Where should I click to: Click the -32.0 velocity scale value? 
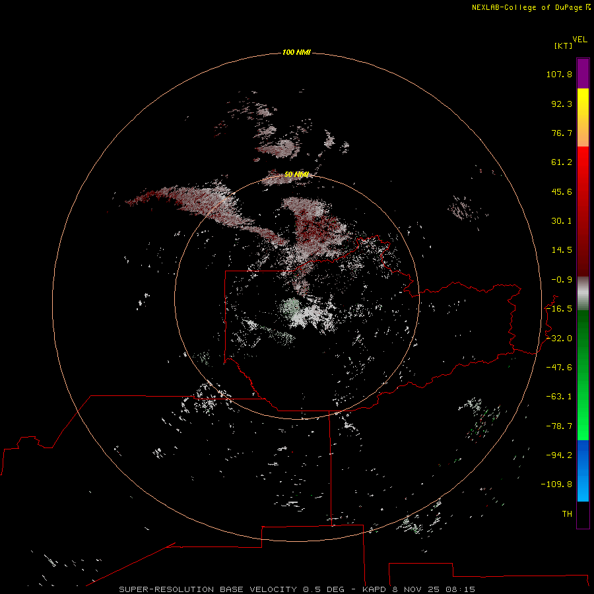[x=559, y=339]
